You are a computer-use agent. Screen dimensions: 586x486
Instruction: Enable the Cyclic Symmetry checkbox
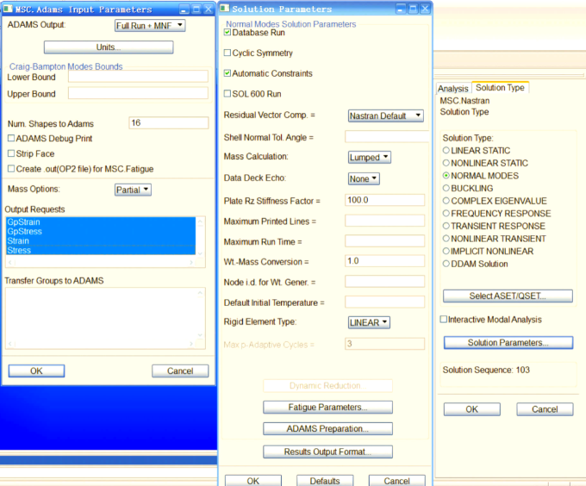228,53
